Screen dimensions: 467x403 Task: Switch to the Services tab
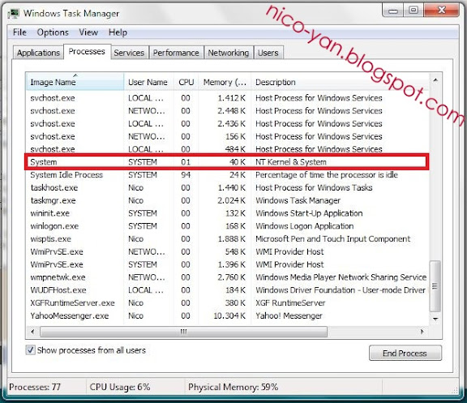pyautogui.click(x=129, y=53)
